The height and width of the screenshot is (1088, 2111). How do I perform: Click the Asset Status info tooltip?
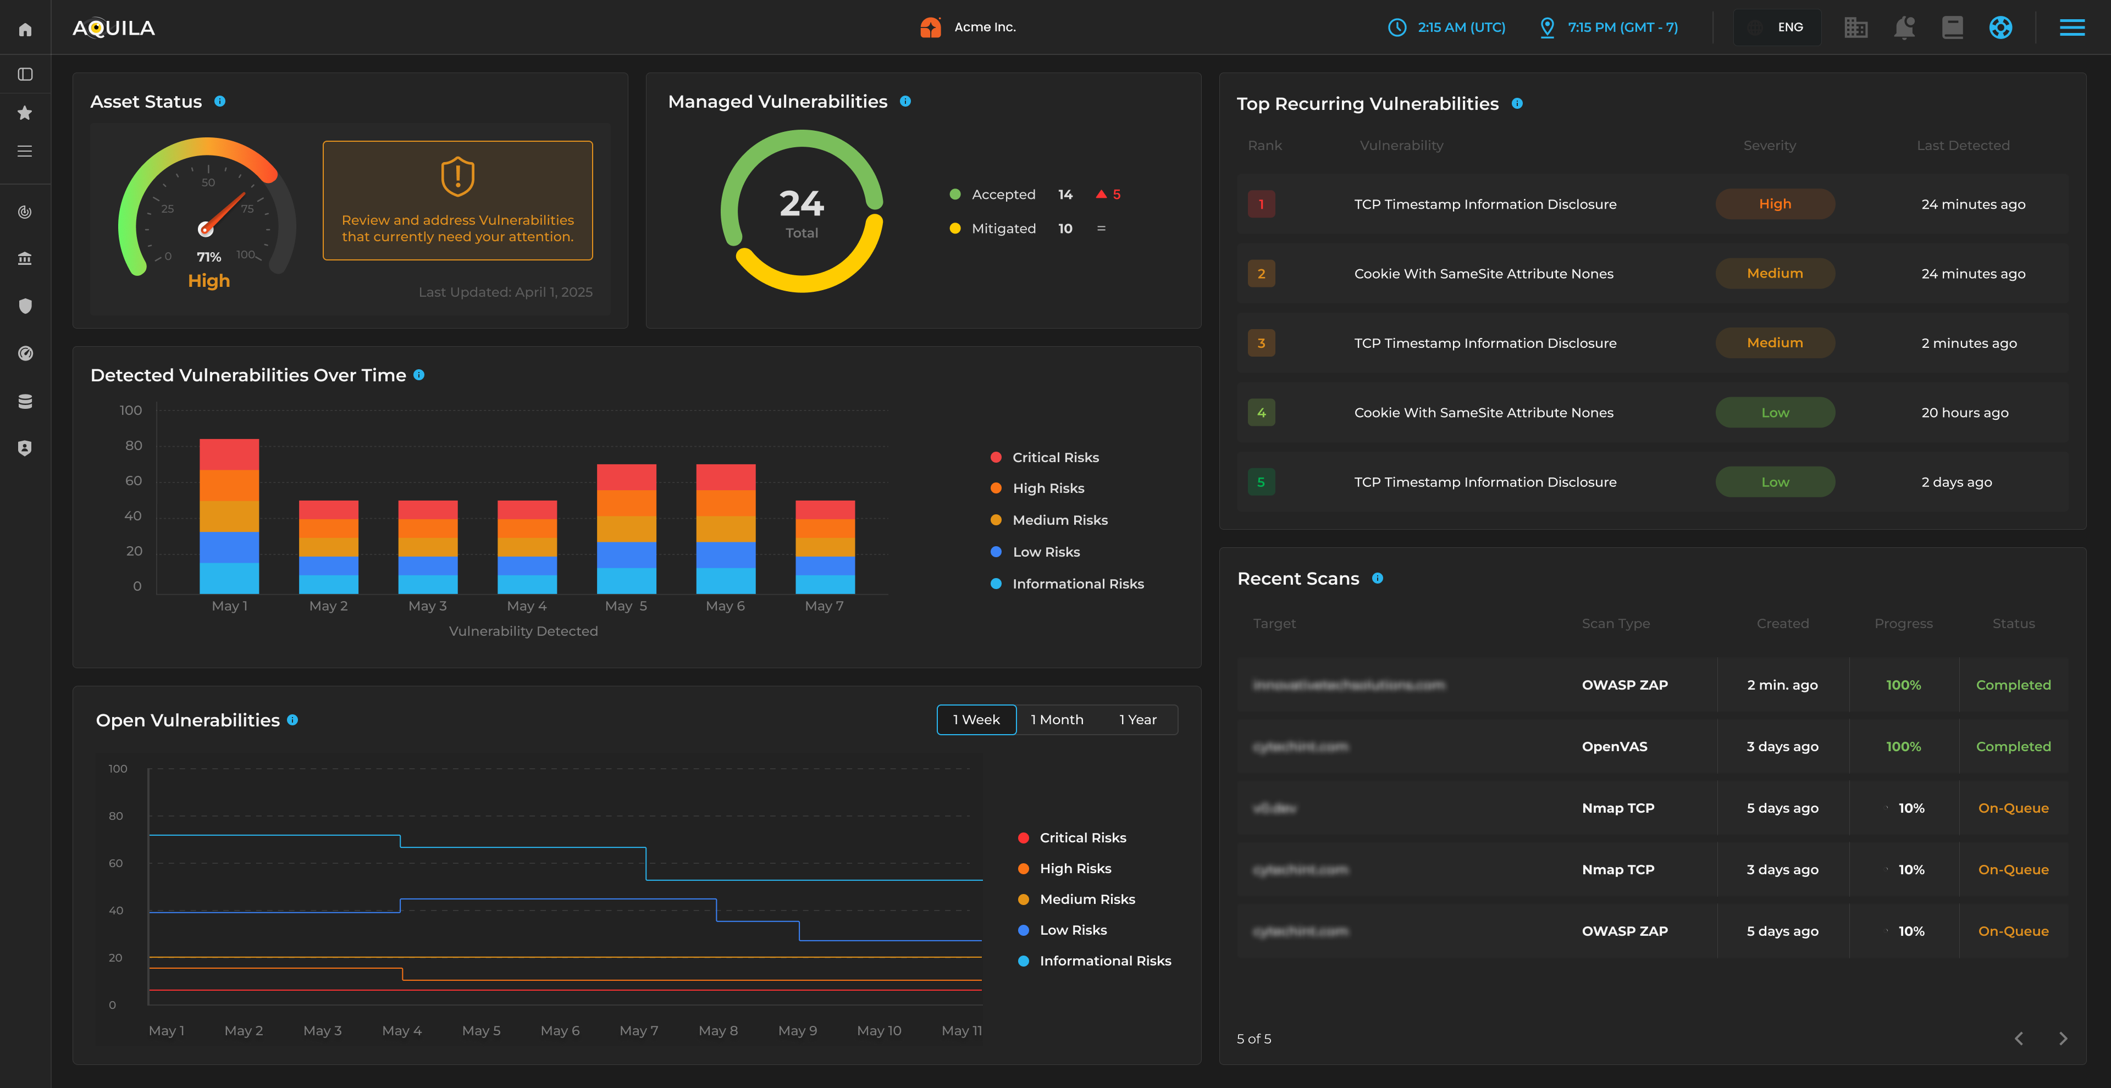pos(219,102)
